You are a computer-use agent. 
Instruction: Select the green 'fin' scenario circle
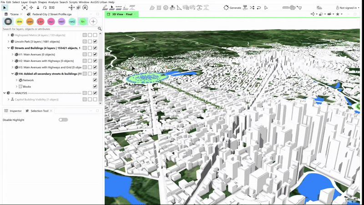(x=83, y=21)
